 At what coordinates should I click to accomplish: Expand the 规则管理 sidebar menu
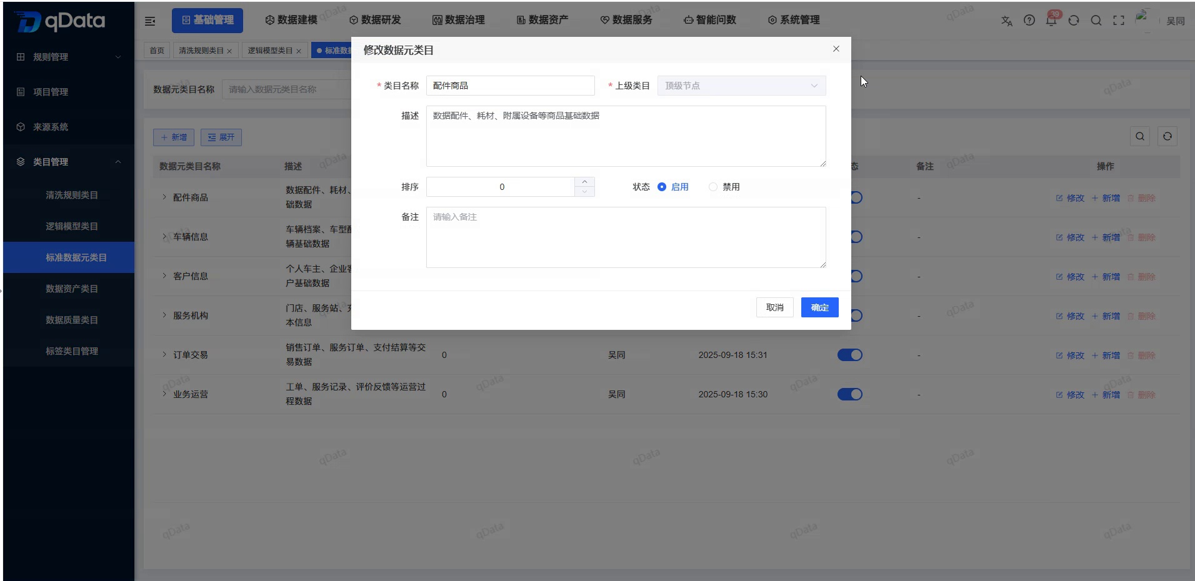pos(69,57)
